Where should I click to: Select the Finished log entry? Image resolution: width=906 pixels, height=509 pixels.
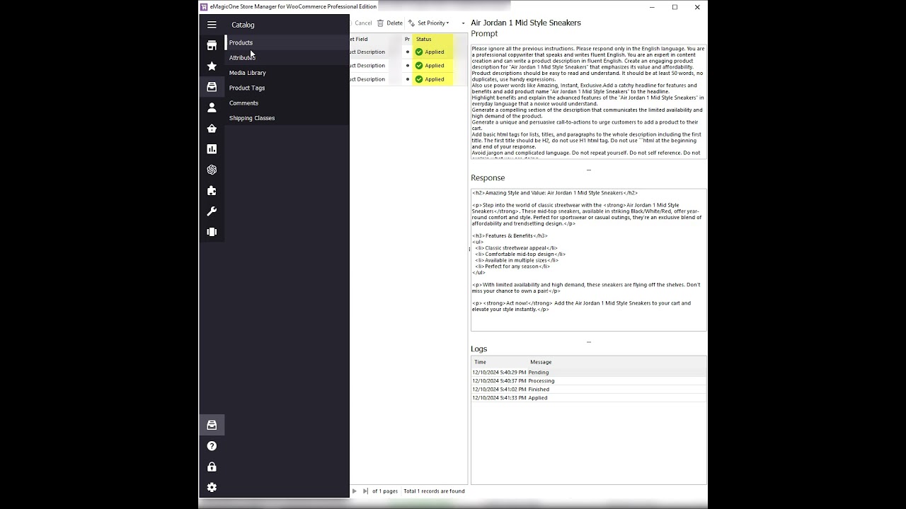(588, 390)
